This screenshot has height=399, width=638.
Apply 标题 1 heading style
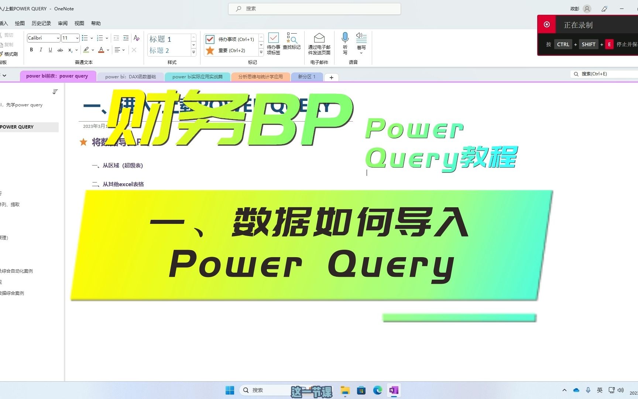pos(160,39)
